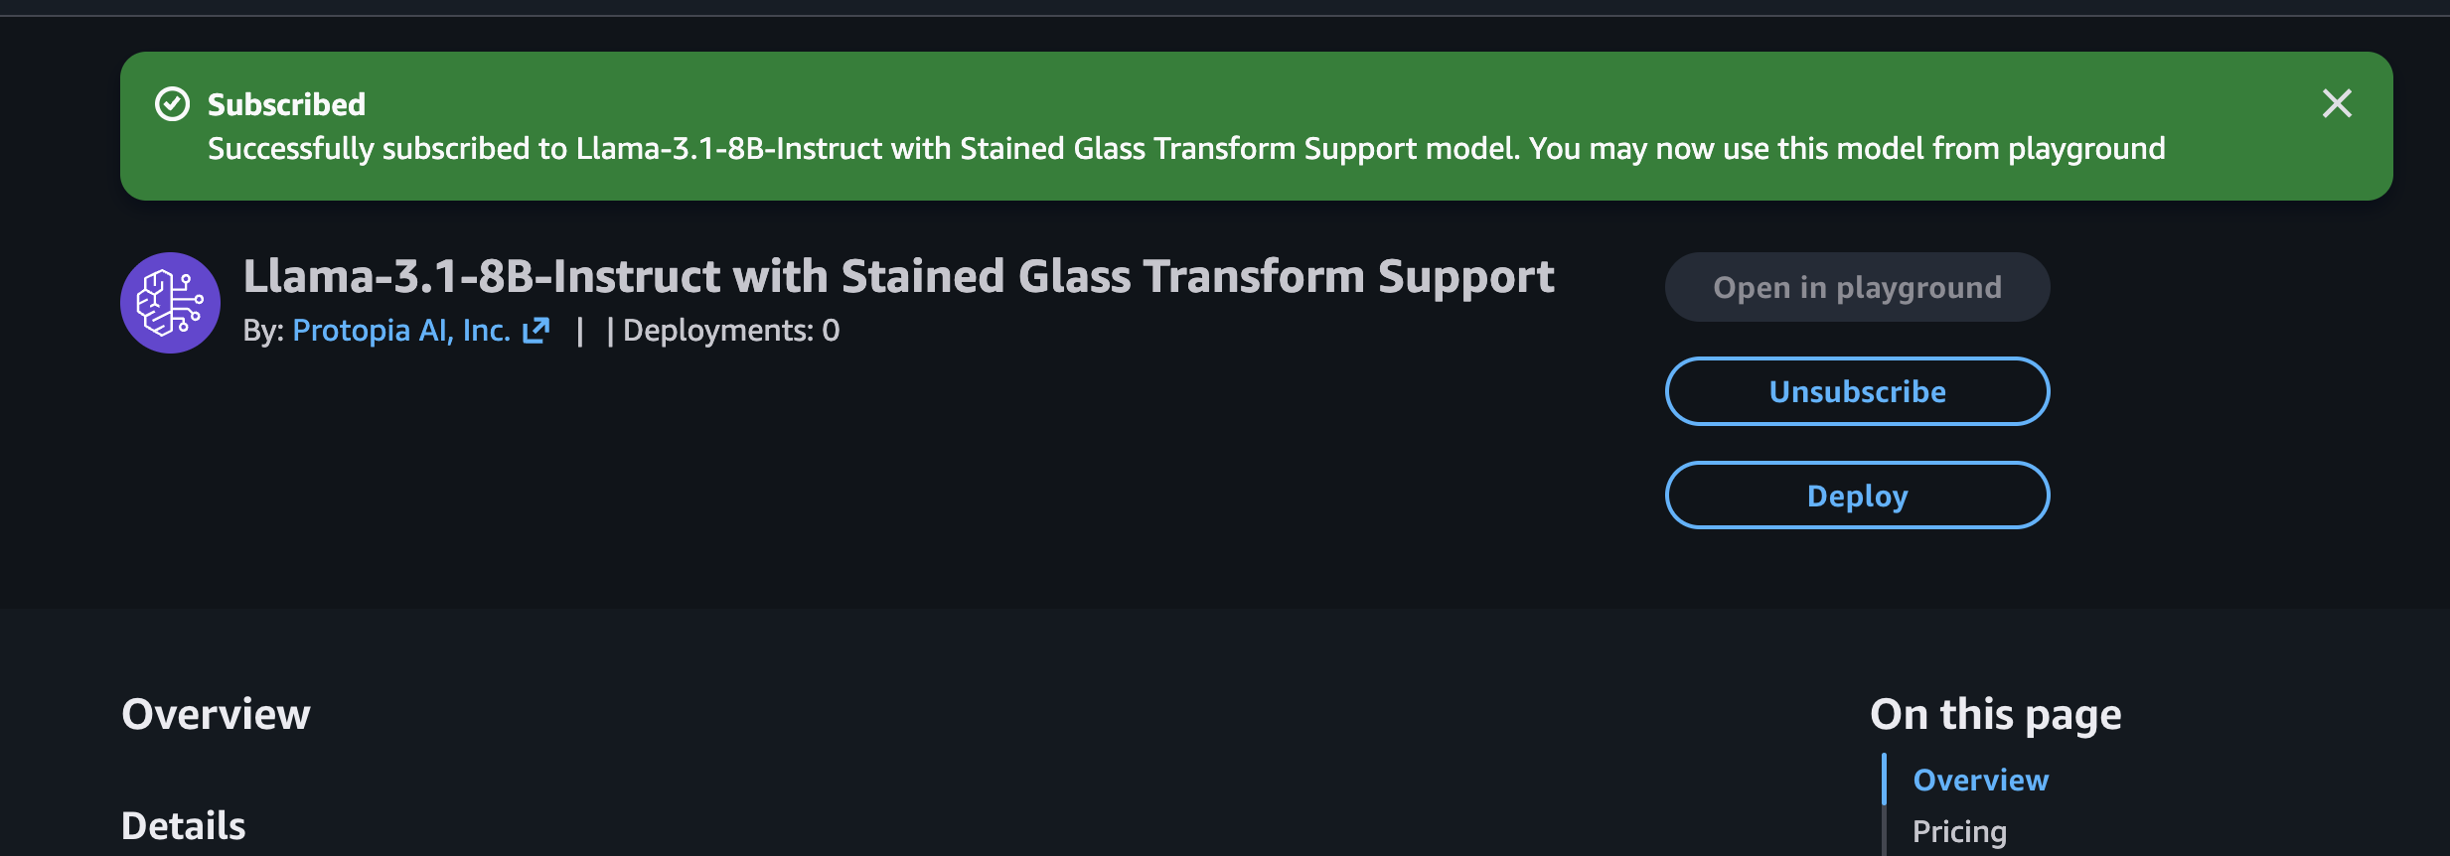Click the Llama-3.1-8B-Instruct model title
Screen dimensions: 2450x856
[898, 276]
